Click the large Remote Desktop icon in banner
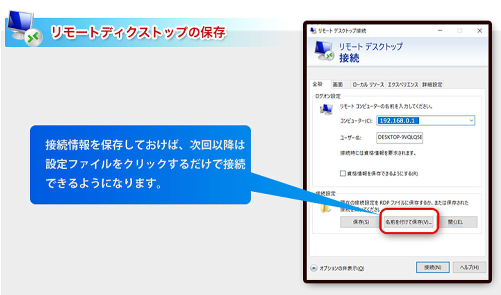The width and height of the screenshot is (501, 295). [24, 28]
